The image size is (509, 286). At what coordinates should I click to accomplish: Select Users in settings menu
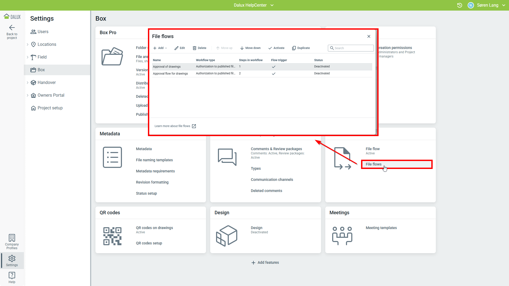43,32
